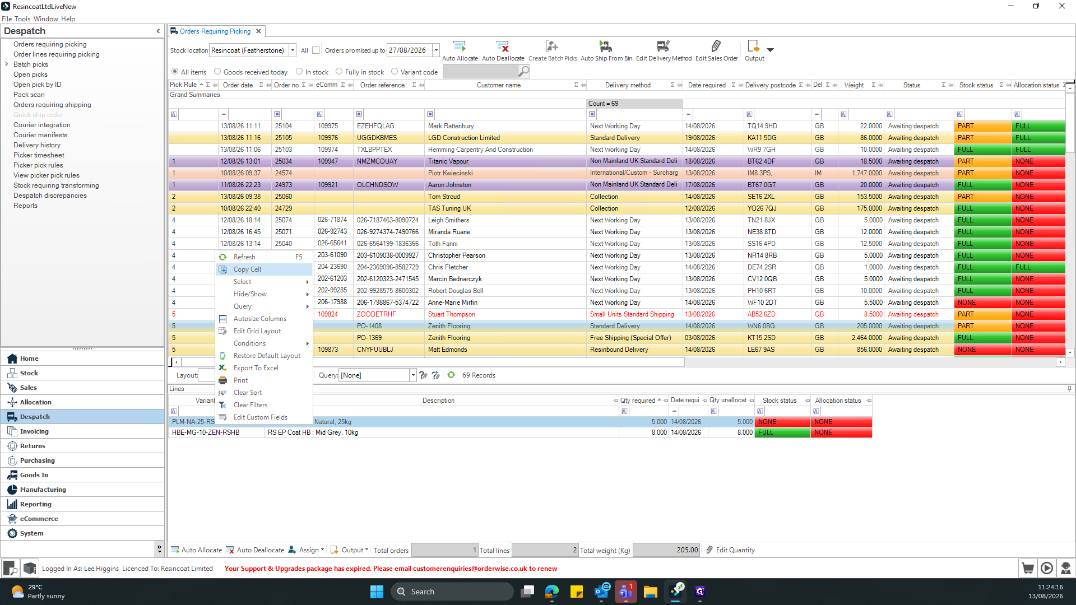Open the Reporting module
This screenshot has height=605, width=1076.
[x=82, y=504]
